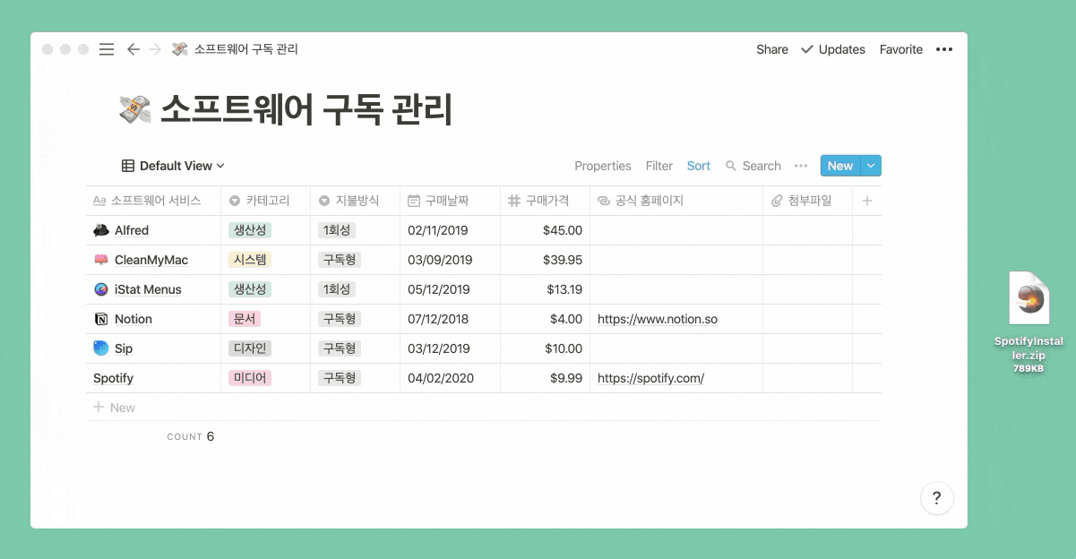Open 첨부파일 column header menu
The image size is (1076, 559).
coord(808,201)
